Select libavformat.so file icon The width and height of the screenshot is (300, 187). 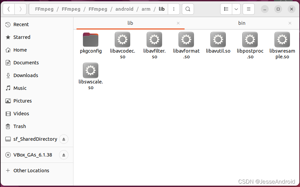pos(186,40)
